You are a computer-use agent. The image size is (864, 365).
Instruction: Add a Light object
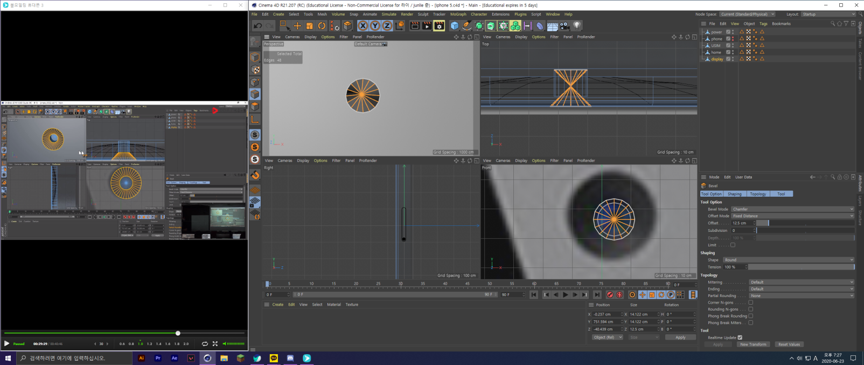point(577,25)
